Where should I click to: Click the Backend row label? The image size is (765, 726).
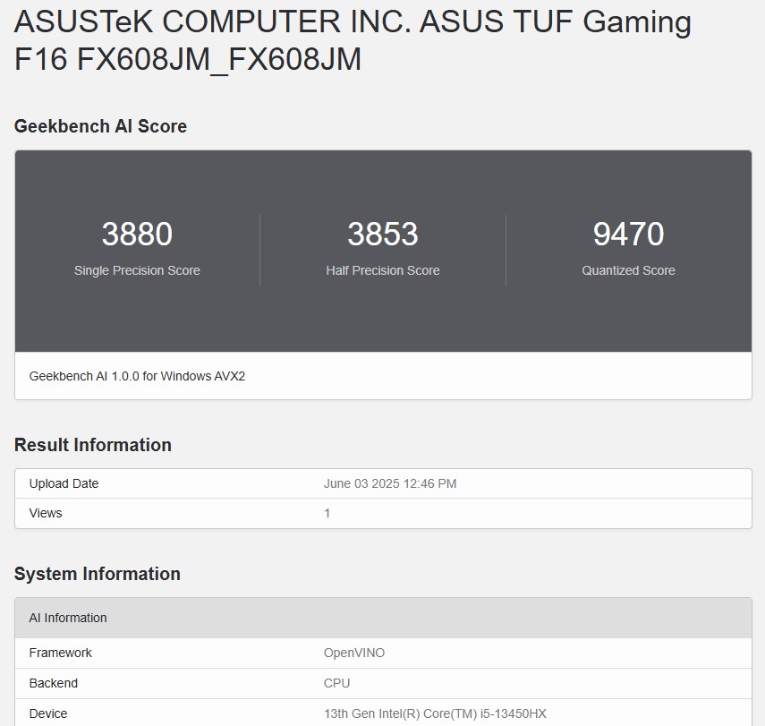pyautogui.click(x=54, y=683)
